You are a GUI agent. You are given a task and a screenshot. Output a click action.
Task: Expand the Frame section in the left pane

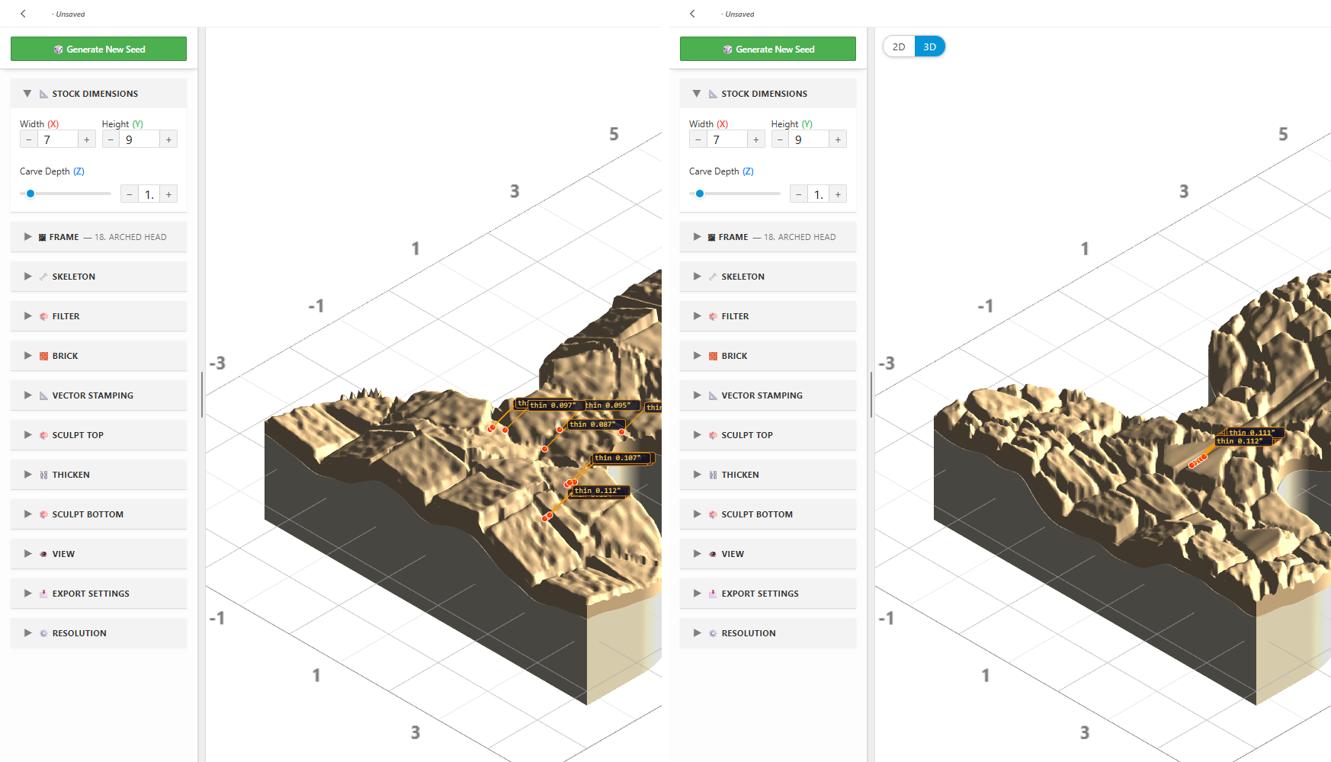point(98,237)
